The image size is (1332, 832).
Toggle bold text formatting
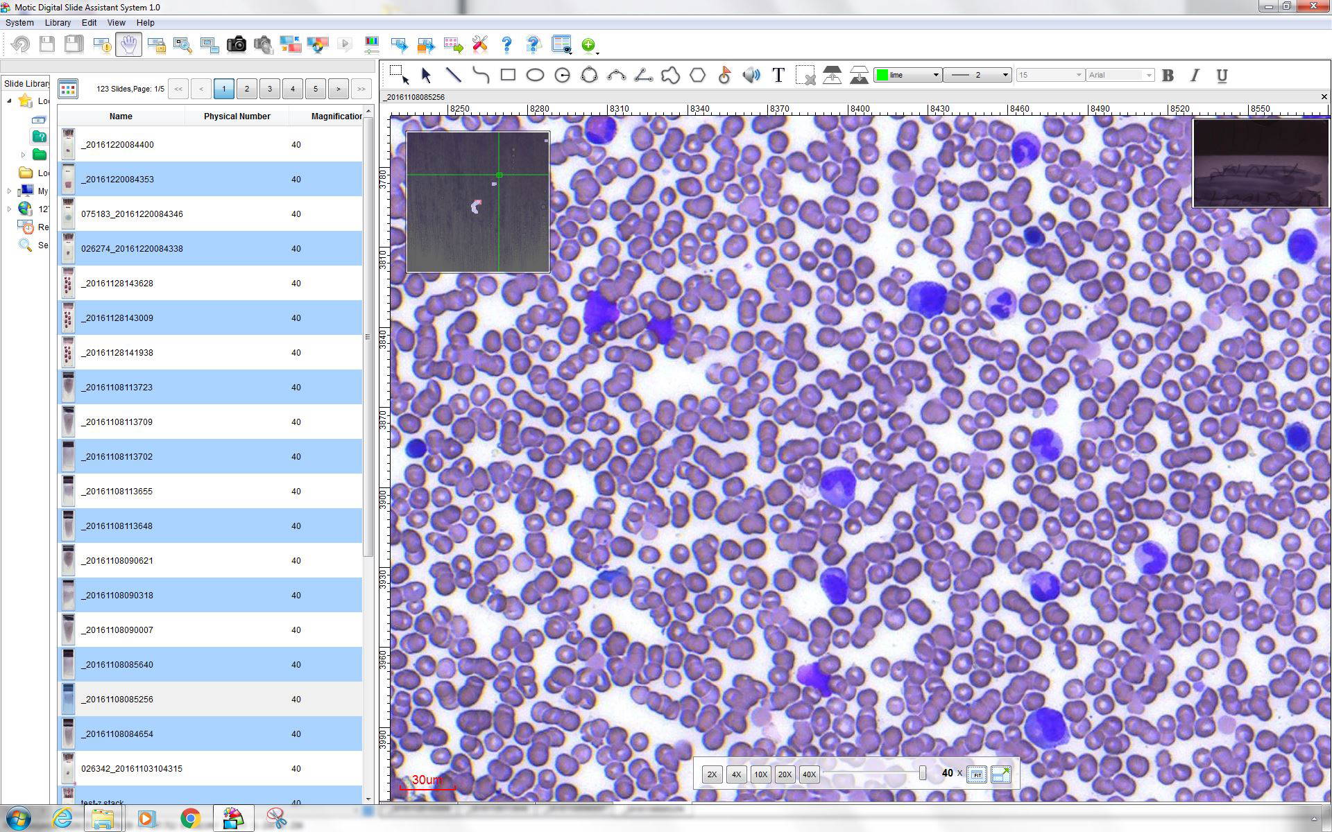(1167, 76)
